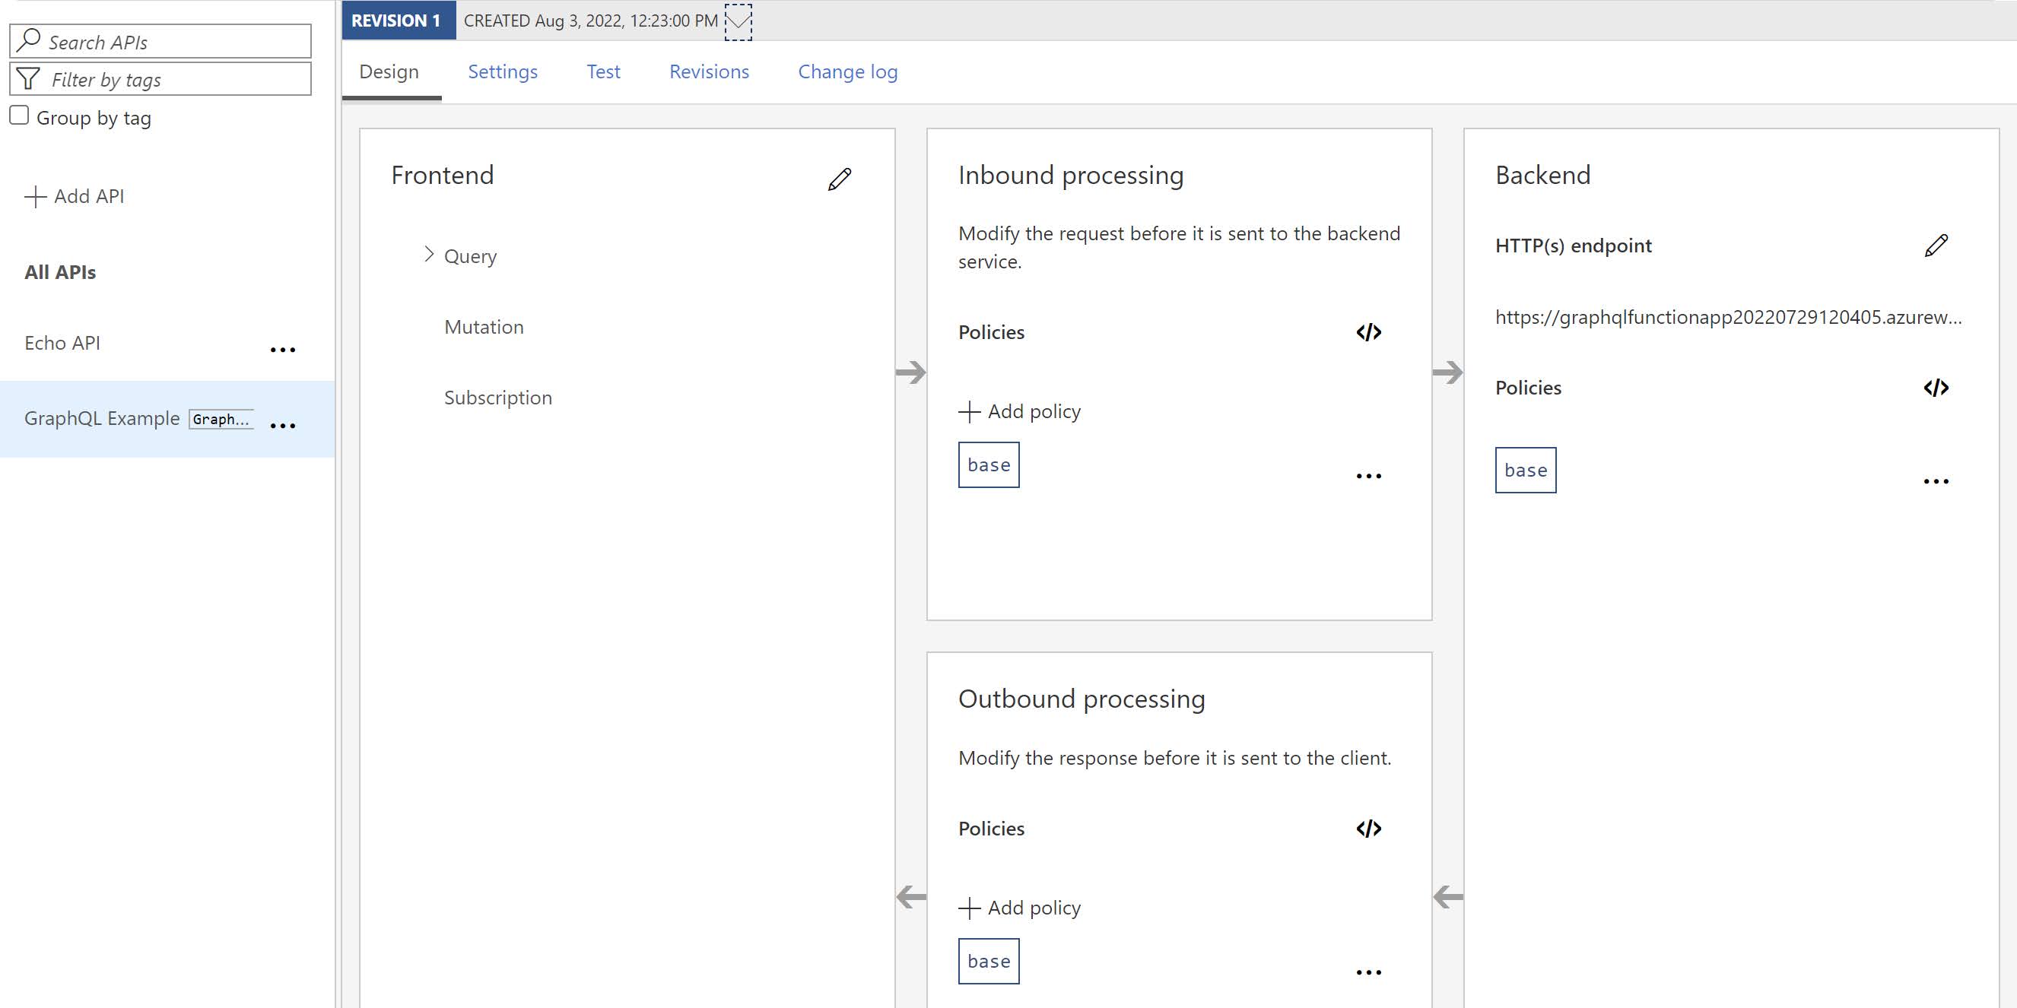Open backend base policy ellipsis menu
The height and width of the screenshot is (1008, 2017).
pyautogui.click(x=1936, y=481)
